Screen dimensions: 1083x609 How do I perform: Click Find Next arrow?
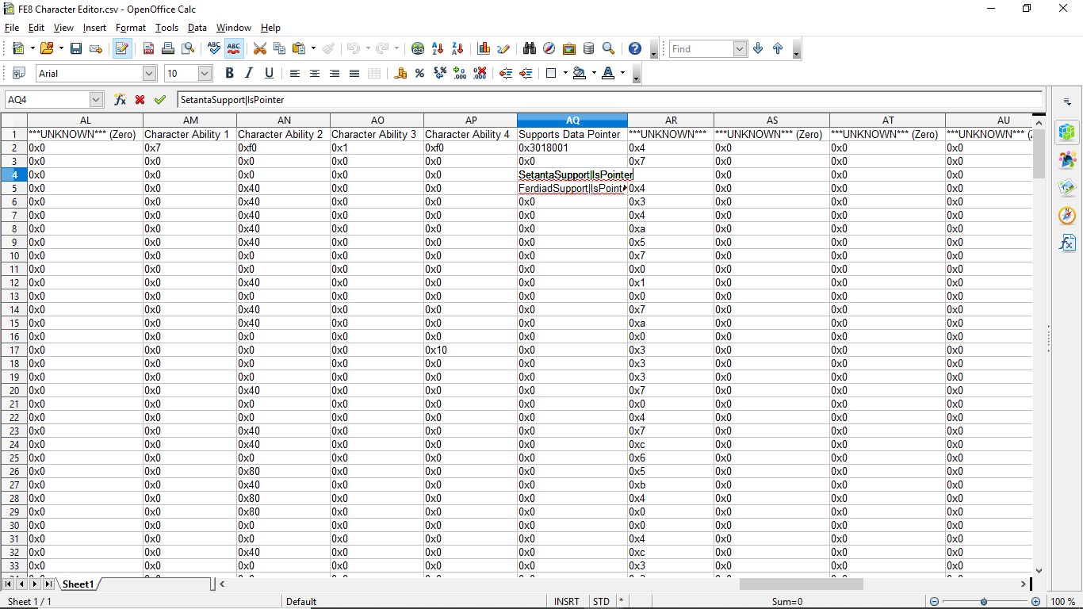pyautogui.click(x=758, y=49)
